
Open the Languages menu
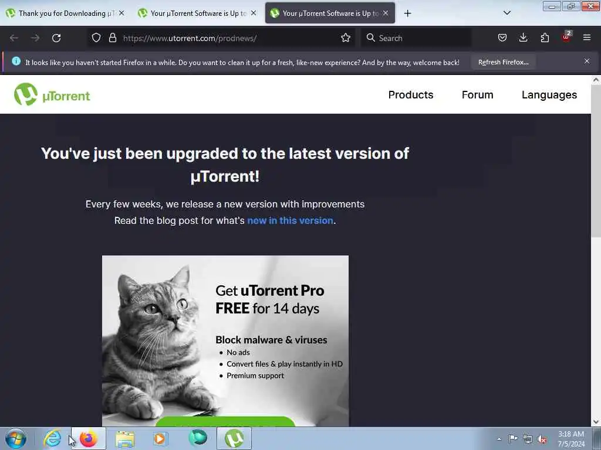point(549,95)
